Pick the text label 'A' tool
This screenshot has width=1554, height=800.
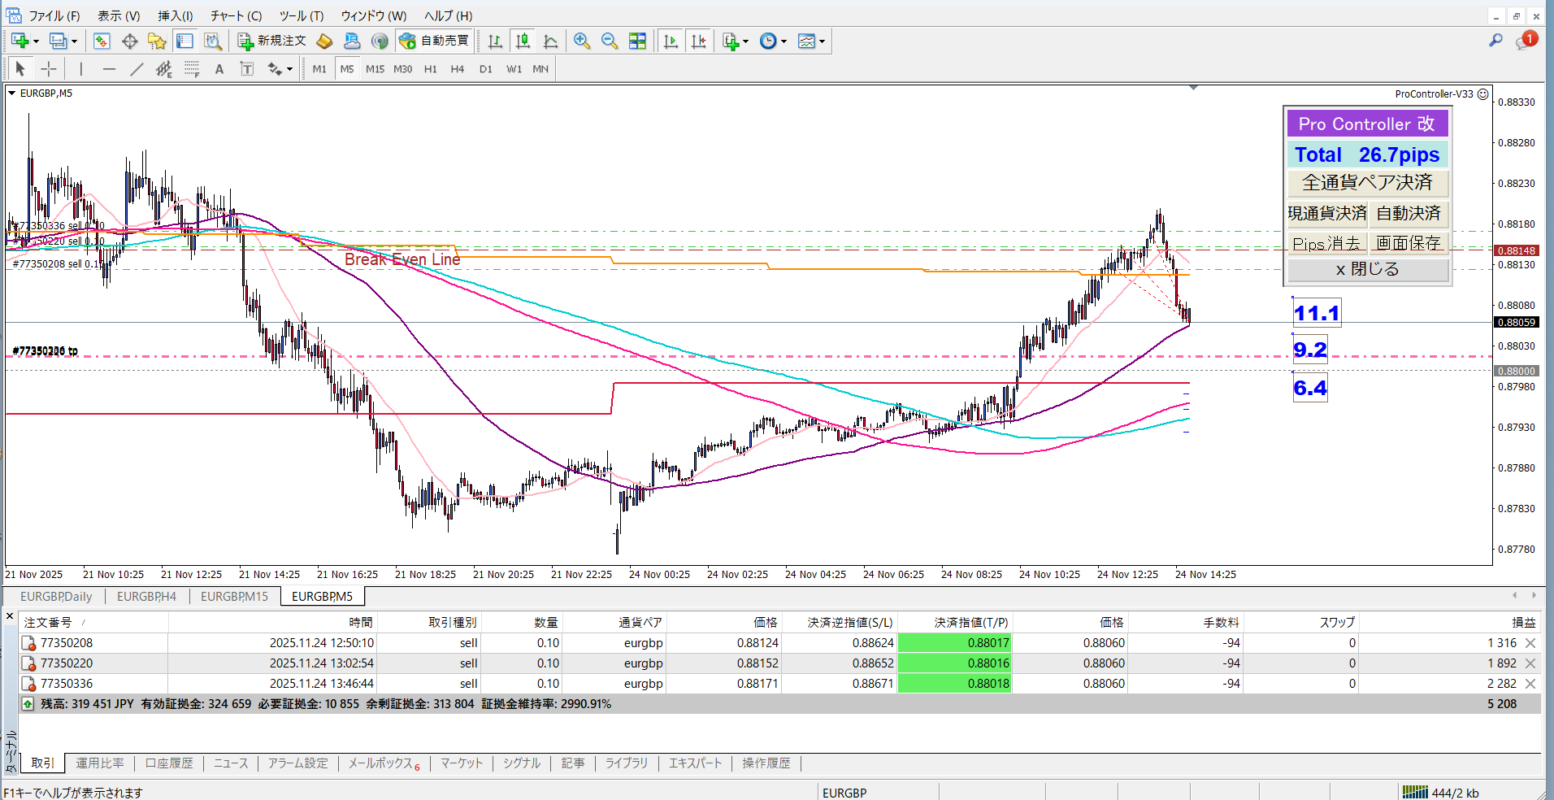click(x=219, y=69)
